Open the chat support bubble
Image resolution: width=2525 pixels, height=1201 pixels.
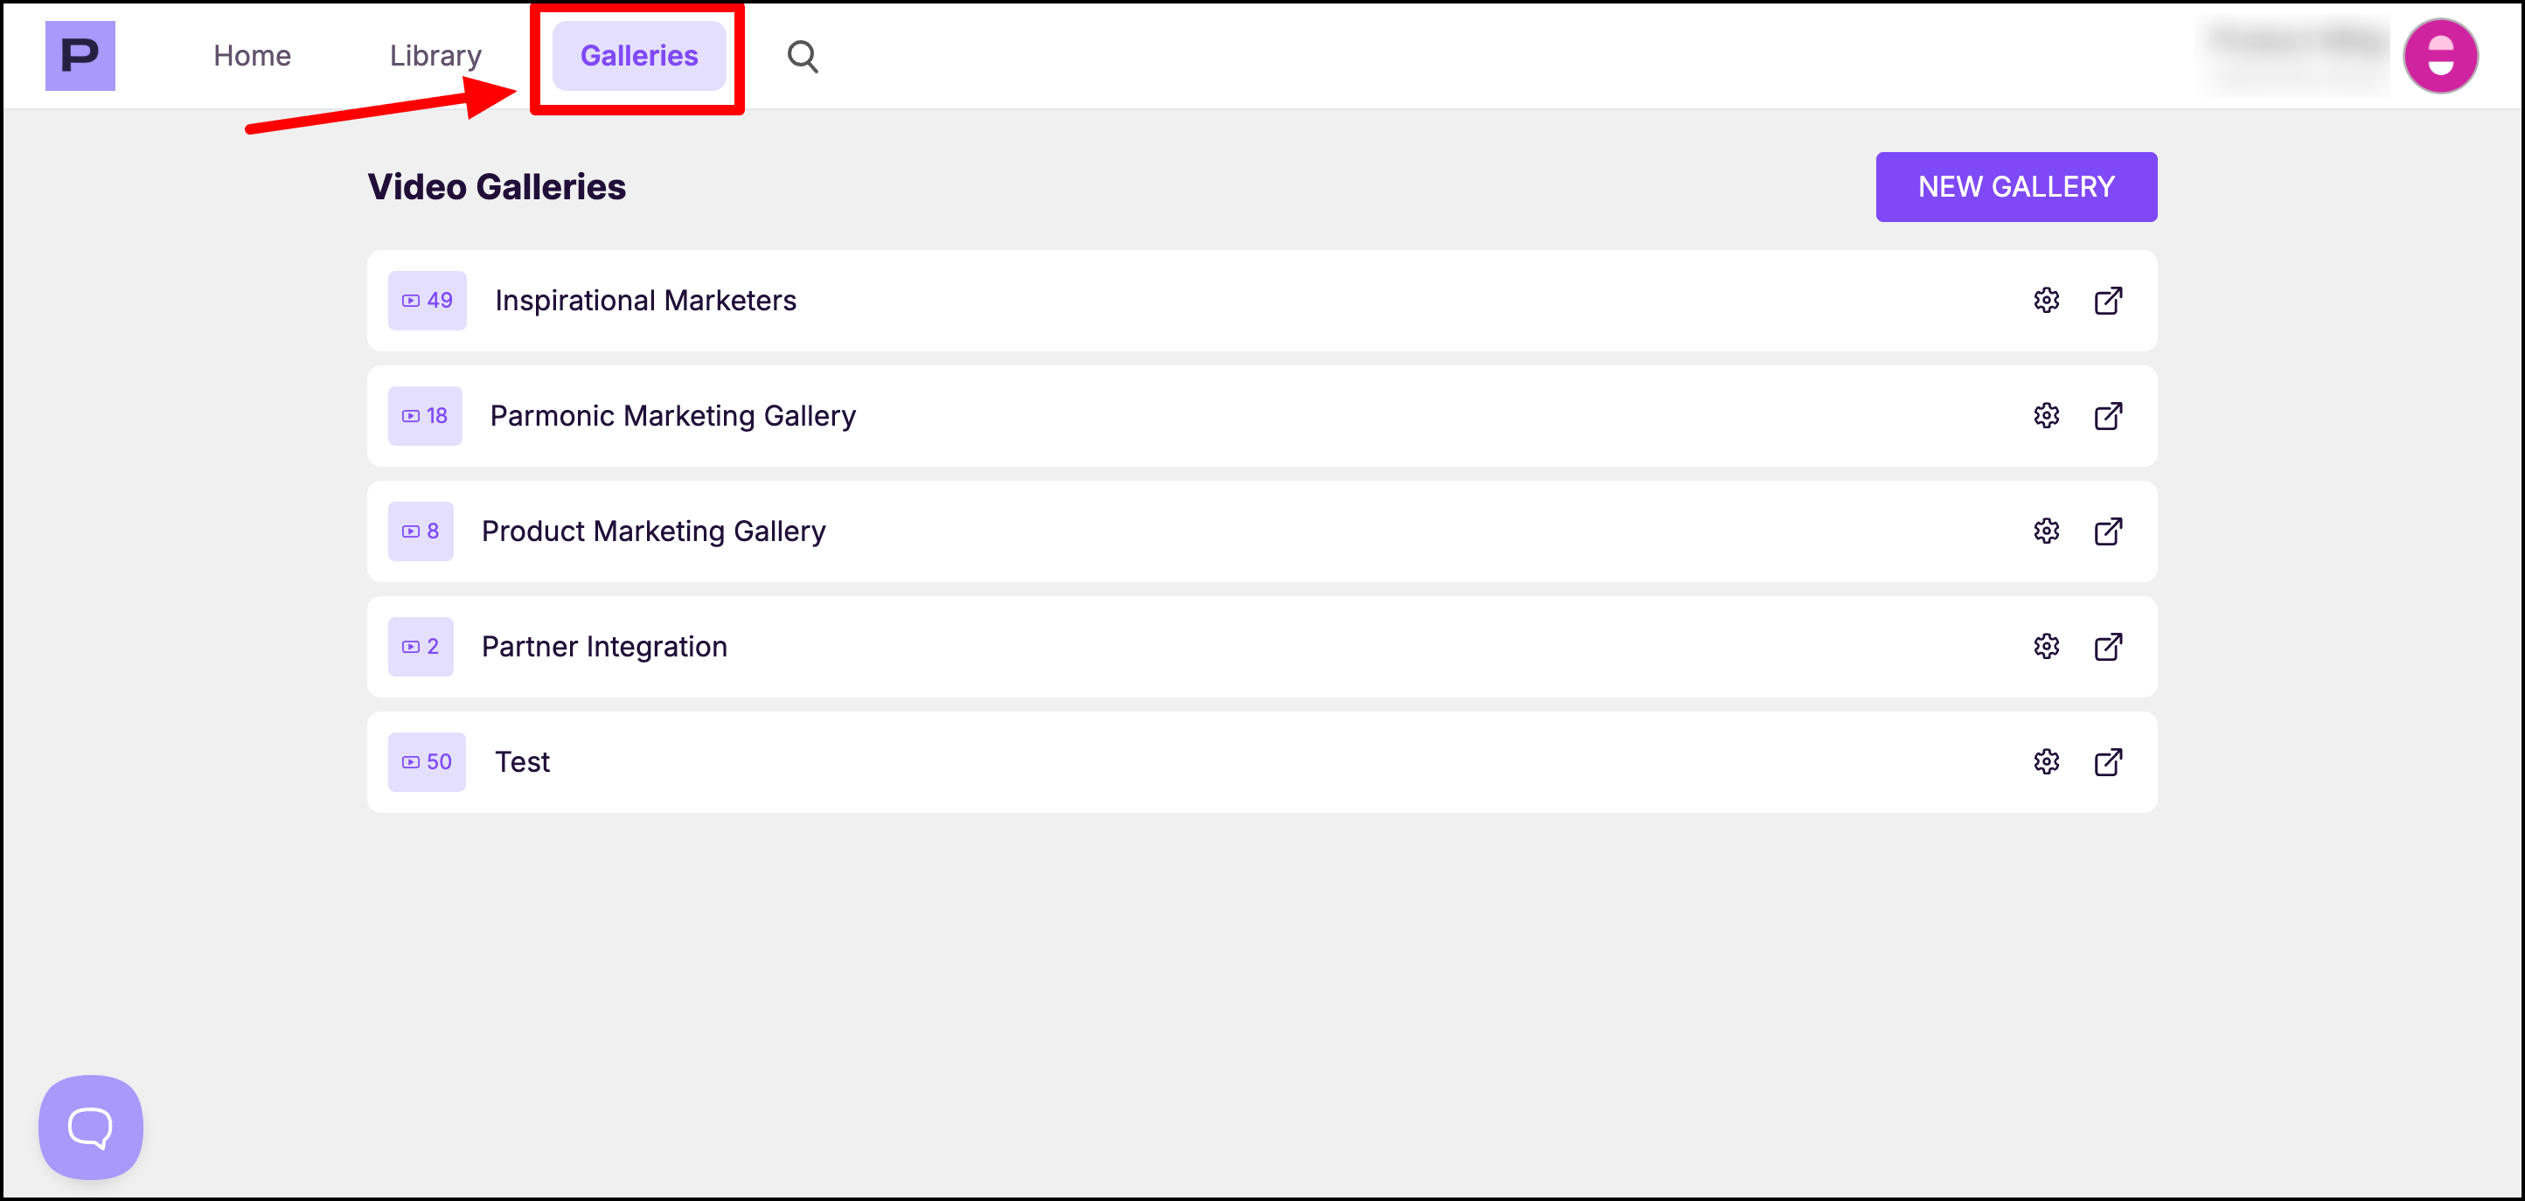[x=90, y=1127]
